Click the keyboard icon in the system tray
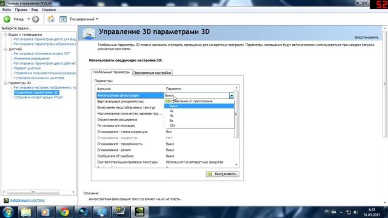Image resolution: width=388 pixels, height=218 pixels. [333, 212]
